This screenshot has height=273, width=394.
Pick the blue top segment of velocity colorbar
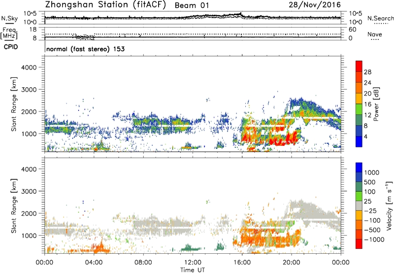pyautogui.click(x=359, y=168)
